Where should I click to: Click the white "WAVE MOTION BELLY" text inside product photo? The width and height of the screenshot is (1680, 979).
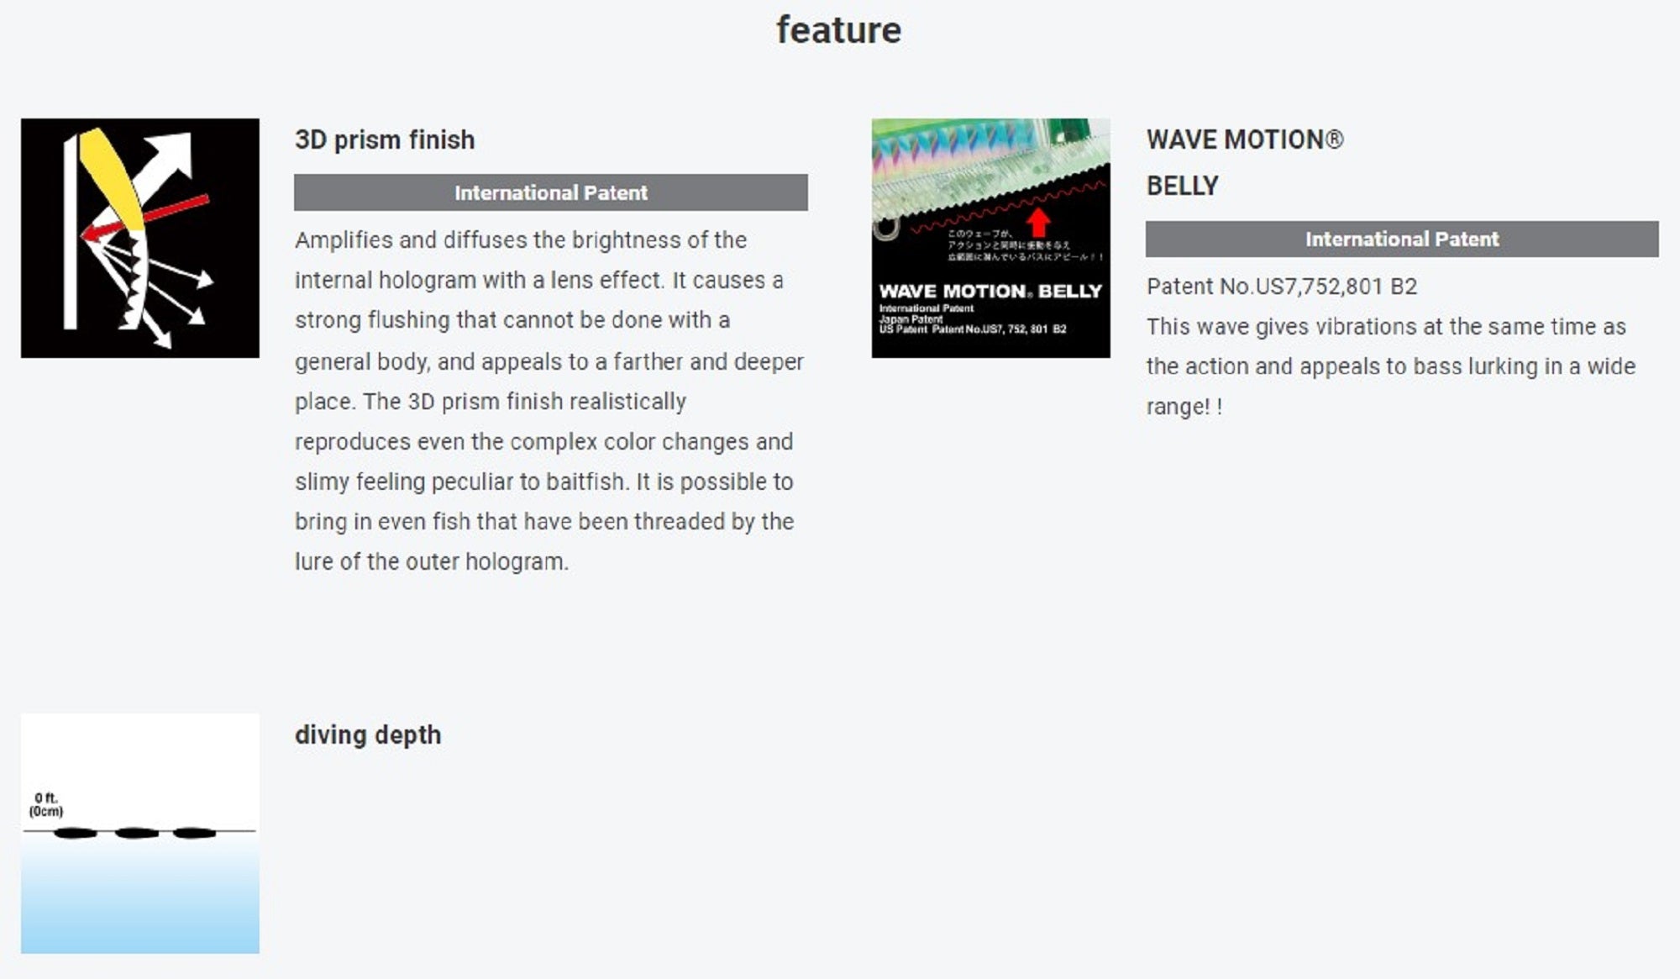[x=990, y=292]
